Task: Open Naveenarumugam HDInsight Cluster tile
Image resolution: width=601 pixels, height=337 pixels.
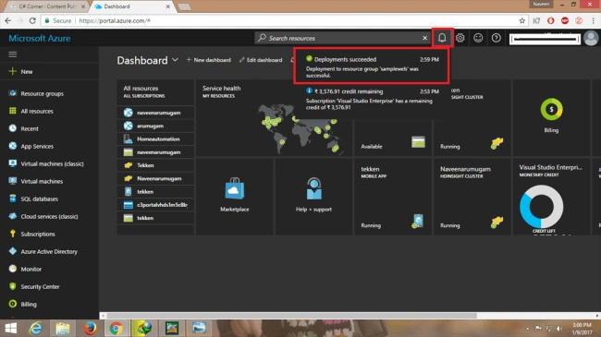Action: click(472, 196)
